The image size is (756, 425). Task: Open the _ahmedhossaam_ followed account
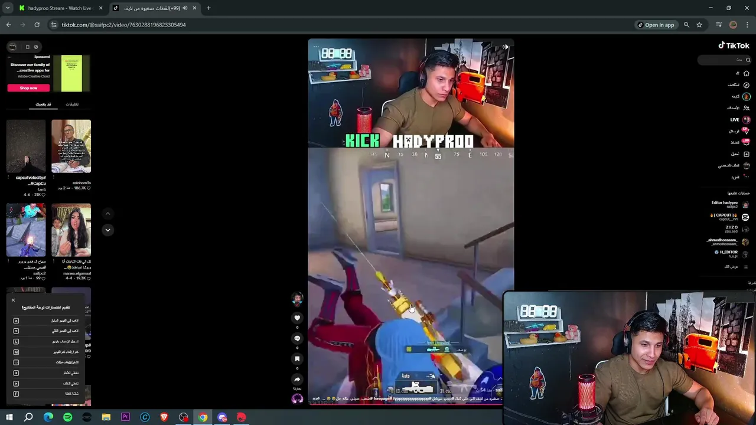pyautogui.click(x=728, y=242)
